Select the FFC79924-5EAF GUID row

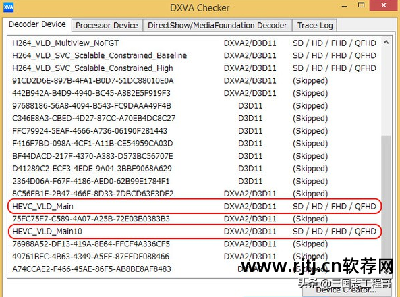(194, 131)
